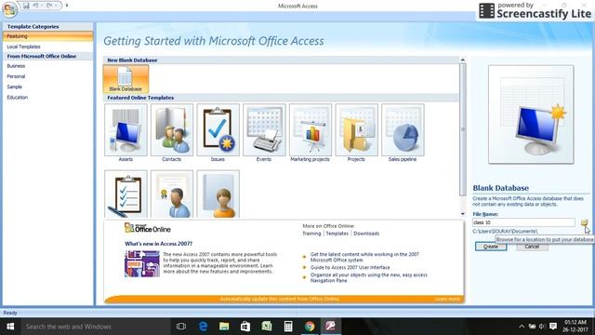This screenshot has height=335, width=595.
Task: Click the blank database preview image
Action: tap(531, 114)
